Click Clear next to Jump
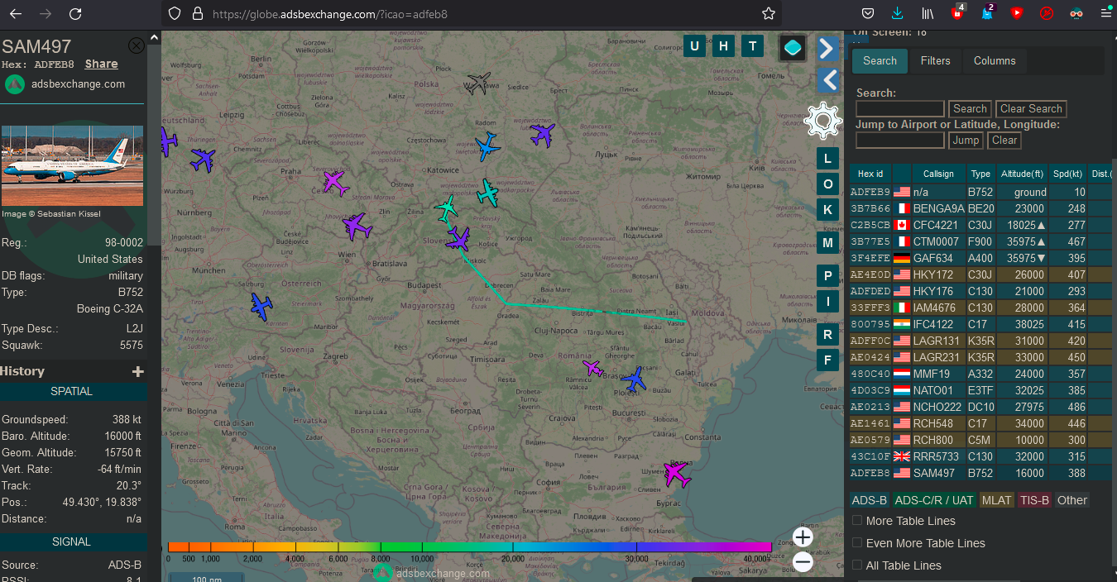Screen dimensions: 1117x582 pos(1004,140)
